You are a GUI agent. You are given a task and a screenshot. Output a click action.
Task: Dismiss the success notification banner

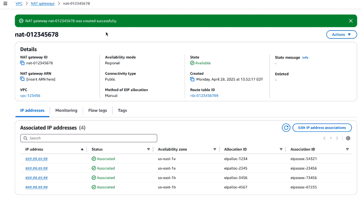click(x=351, y=21)
